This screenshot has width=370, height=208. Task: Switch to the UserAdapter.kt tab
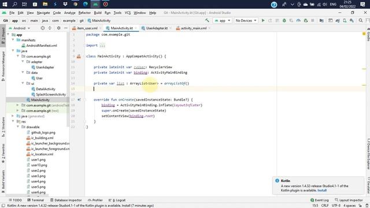coord(157,28)
